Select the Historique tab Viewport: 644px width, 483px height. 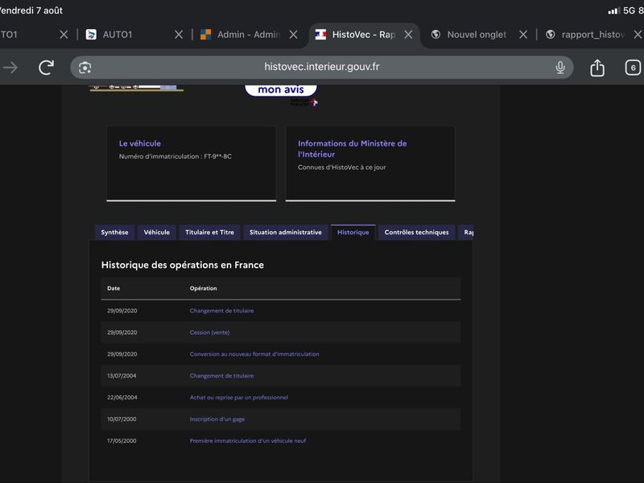click(x=353, y=233)
